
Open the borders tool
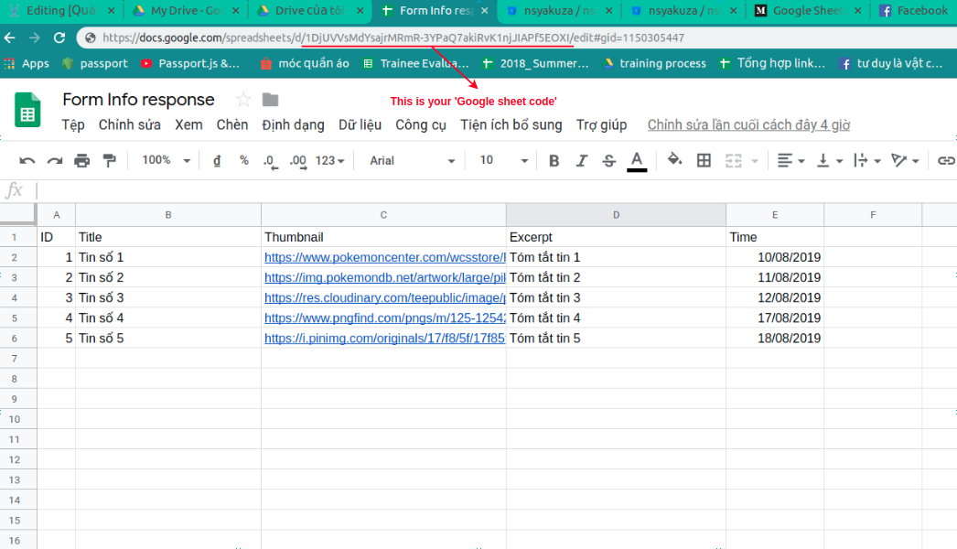tap(704, 160)
